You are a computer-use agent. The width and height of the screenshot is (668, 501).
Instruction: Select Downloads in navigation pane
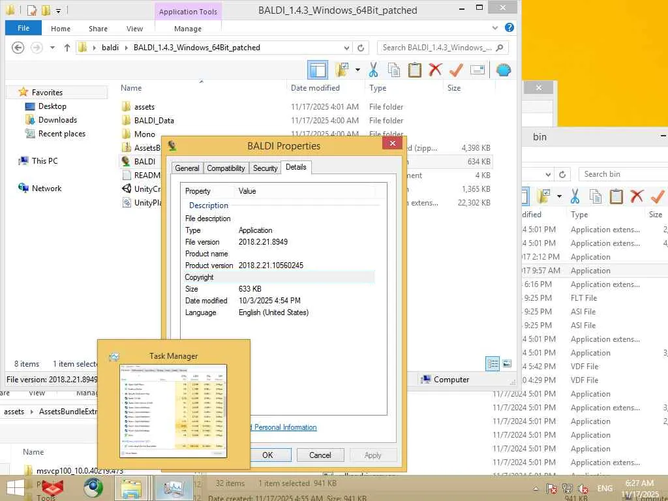coord(57,120)
